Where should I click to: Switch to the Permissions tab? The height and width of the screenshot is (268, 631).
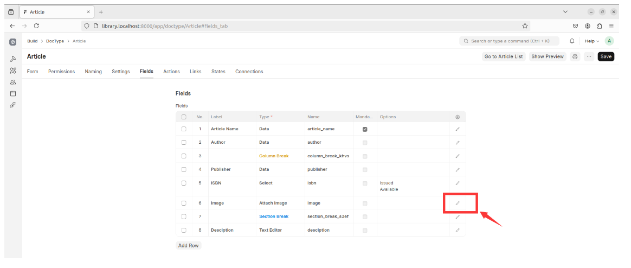61,72
